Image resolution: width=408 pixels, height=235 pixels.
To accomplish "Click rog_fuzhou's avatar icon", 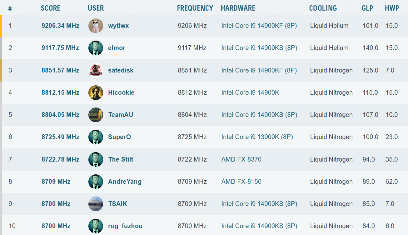I will (96, 226).
